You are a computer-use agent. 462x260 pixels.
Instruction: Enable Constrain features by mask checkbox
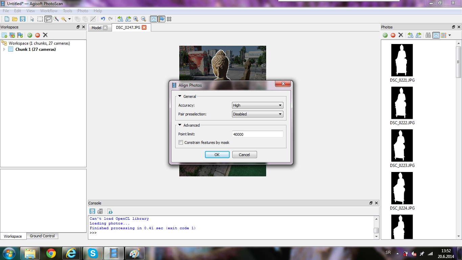181,143
